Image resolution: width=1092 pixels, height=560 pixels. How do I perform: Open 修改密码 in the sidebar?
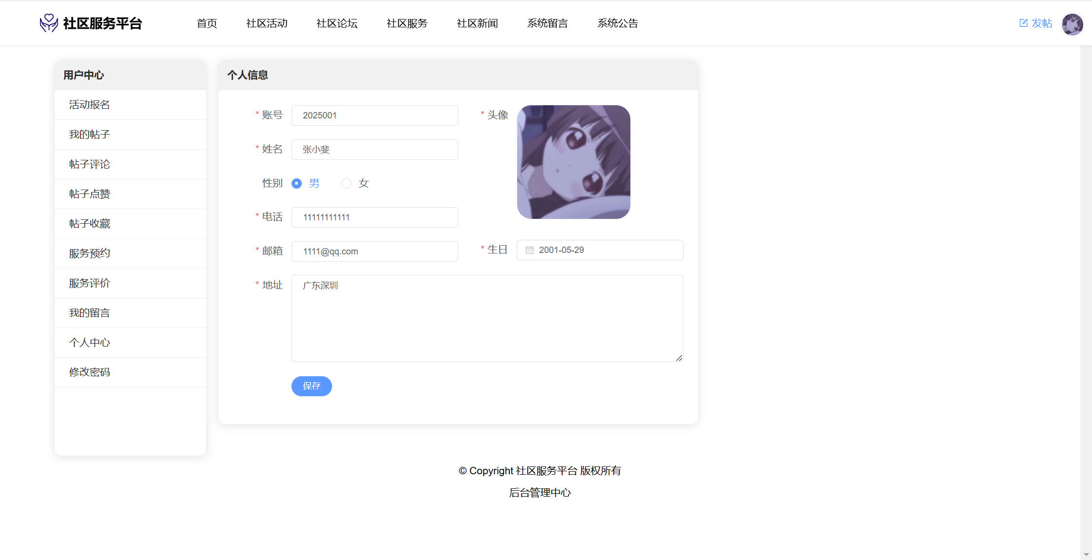tap(89, 372)
